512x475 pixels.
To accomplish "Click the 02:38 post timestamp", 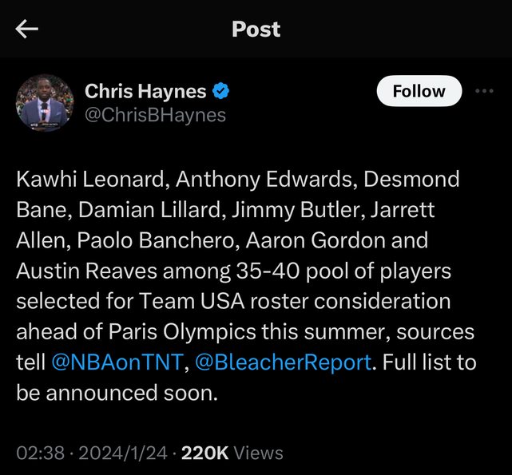I will pos(39,453).
